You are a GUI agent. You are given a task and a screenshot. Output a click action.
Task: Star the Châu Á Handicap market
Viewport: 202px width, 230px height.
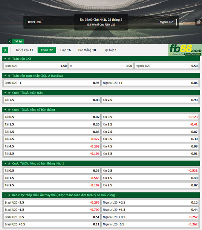[9, 76]
